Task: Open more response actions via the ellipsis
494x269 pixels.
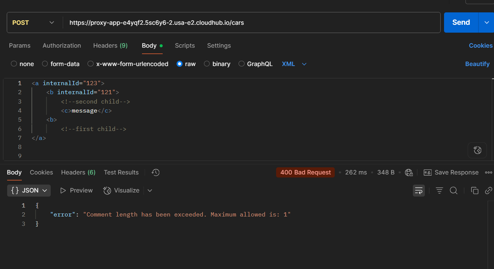Action: coord(489,172)
